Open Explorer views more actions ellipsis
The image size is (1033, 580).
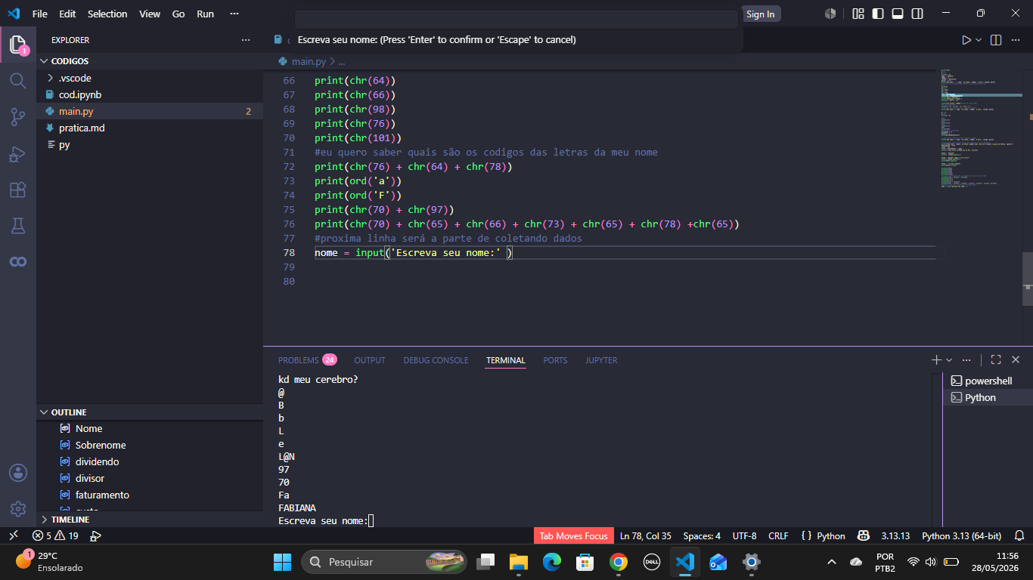pos(246,40)
